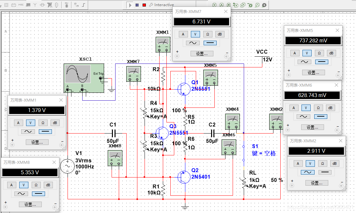Open the Power components toolbar icon
356x213 pixels.
14,5
